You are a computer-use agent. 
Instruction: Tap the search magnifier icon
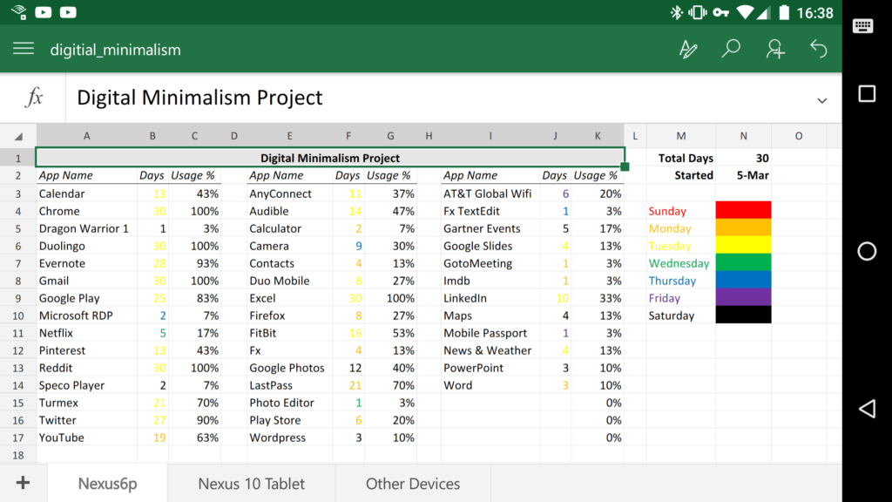click(x=731, y=49)
